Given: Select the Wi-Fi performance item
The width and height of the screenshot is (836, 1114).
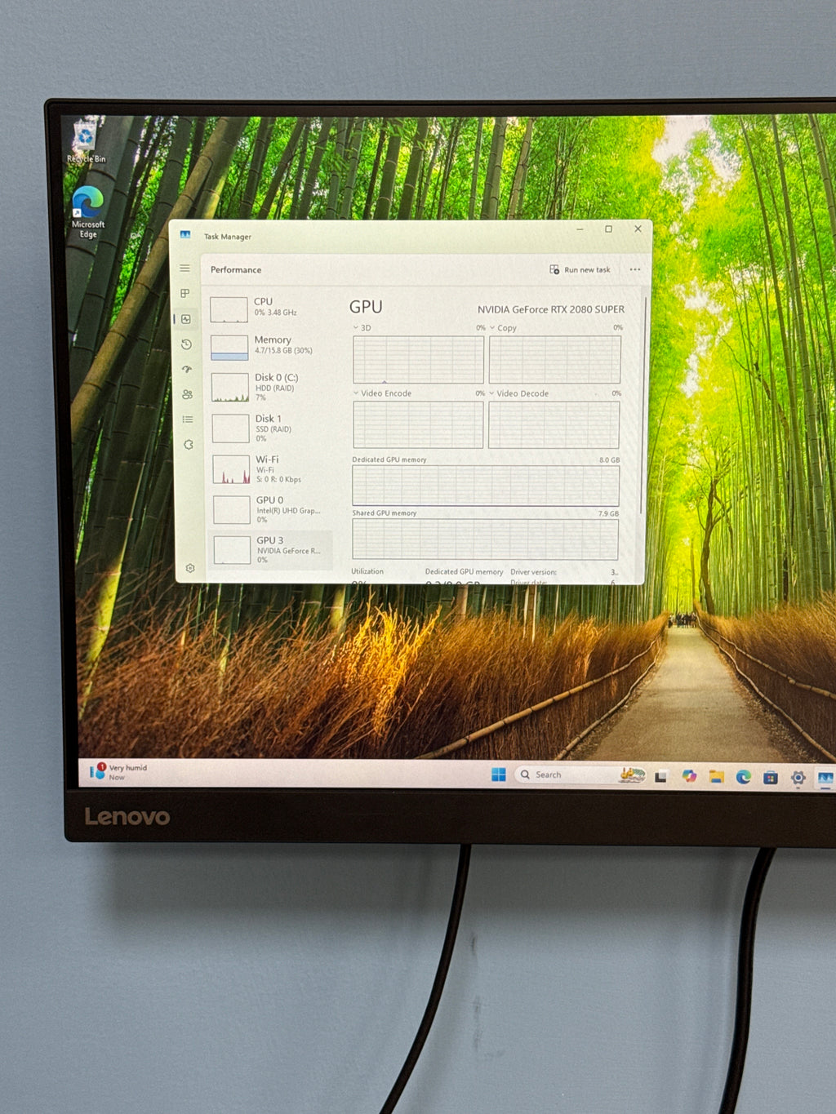Looking at the screenshot, I should tap(272, 468).
